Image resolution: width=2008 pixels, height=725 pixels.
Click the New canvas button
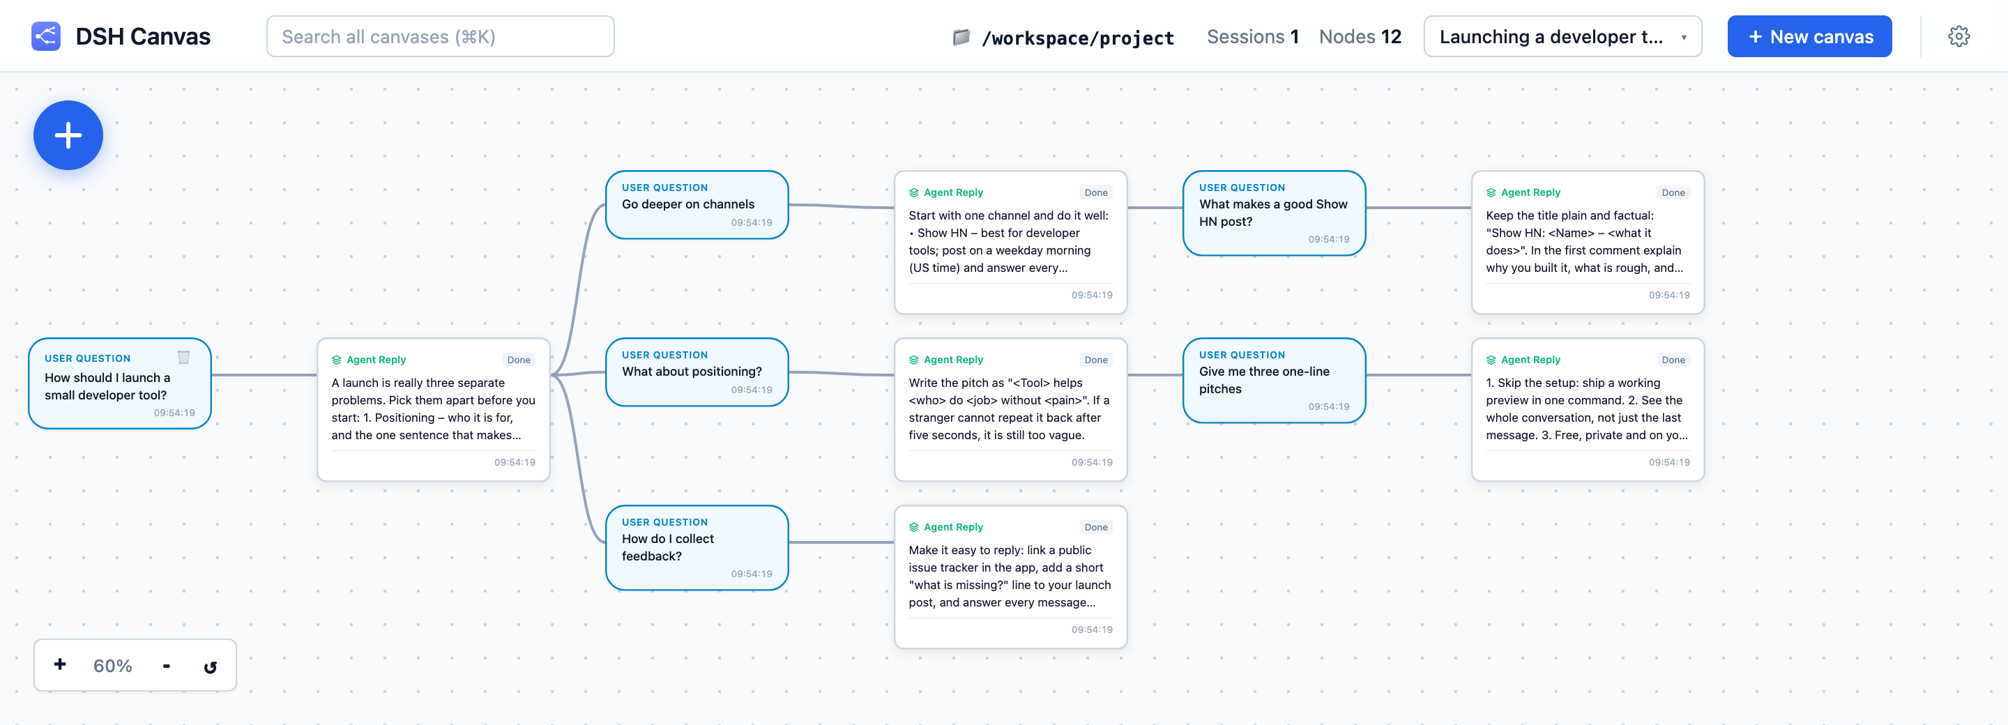pyautogui.click(x=1809, y=37)
